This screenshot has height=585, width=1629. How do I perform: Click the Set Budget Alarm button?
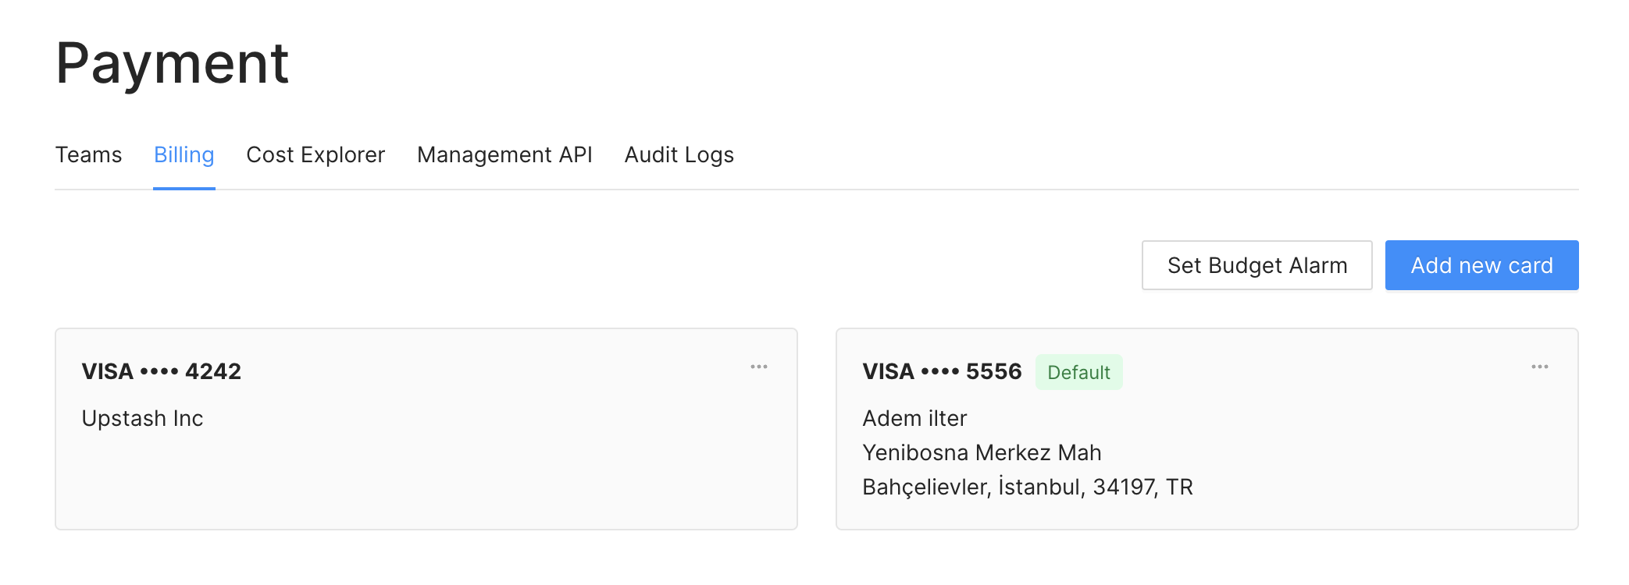click(1257, 265)
